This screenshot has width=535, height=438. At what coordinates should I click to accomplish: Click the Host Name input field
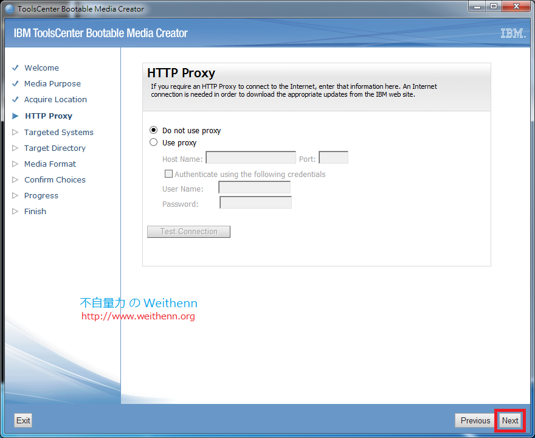tap(250, 158)
